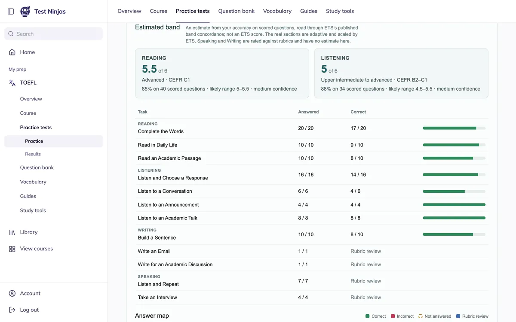
Task: Click the View courses grid icon
Action: [x=12, y=249]
